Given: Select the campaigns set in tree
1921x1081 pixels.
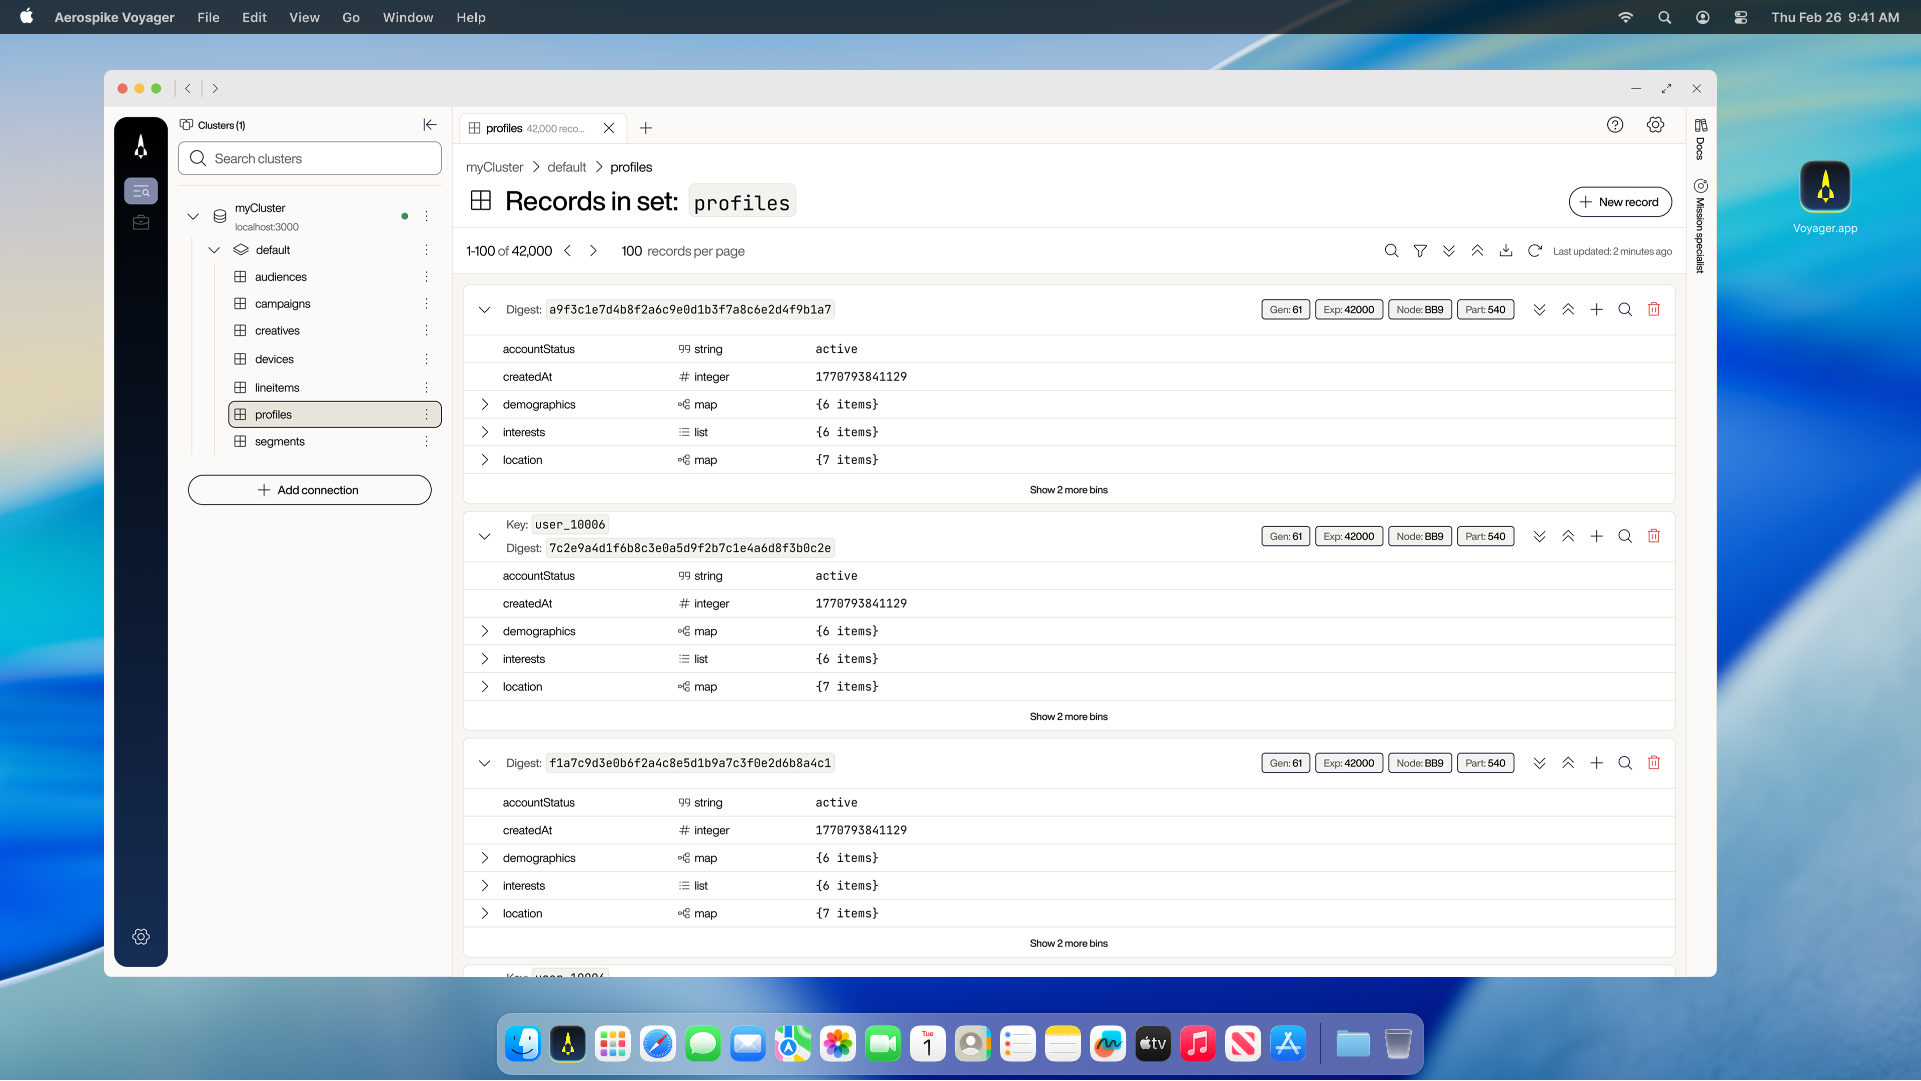Looking at the screenshot, I should (x=283, y=303).
